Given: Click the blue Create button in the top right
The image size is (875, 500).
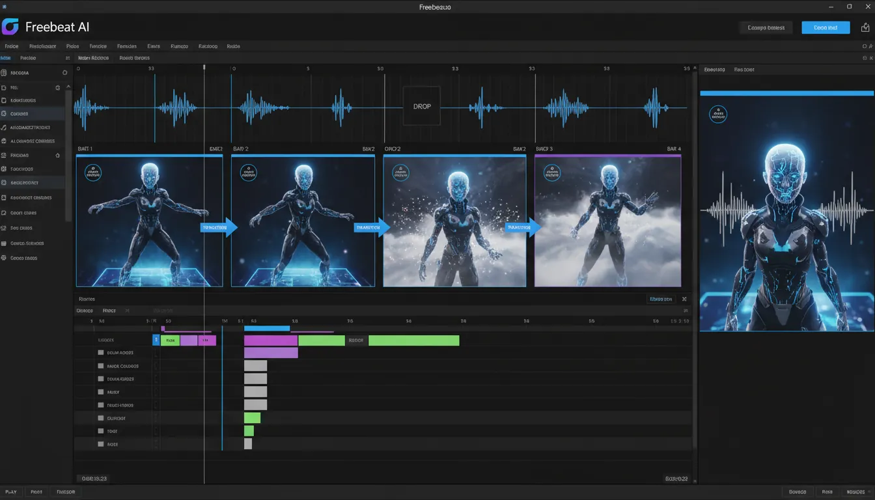Looking at the screenshot, I should (x=826, y=27).
